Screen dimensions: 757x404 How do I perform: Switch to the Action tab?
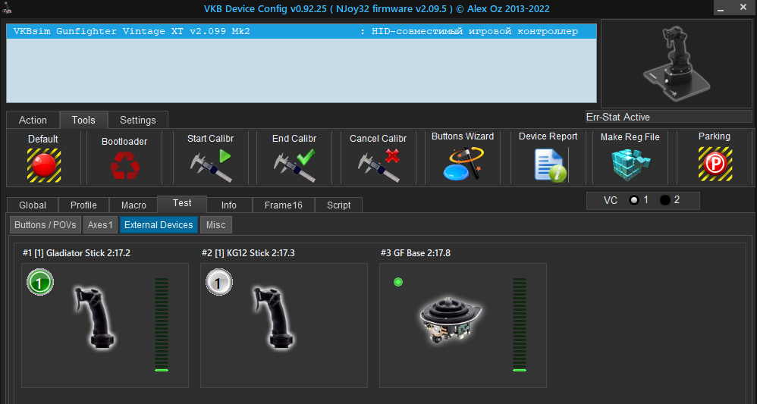(33, 120)
